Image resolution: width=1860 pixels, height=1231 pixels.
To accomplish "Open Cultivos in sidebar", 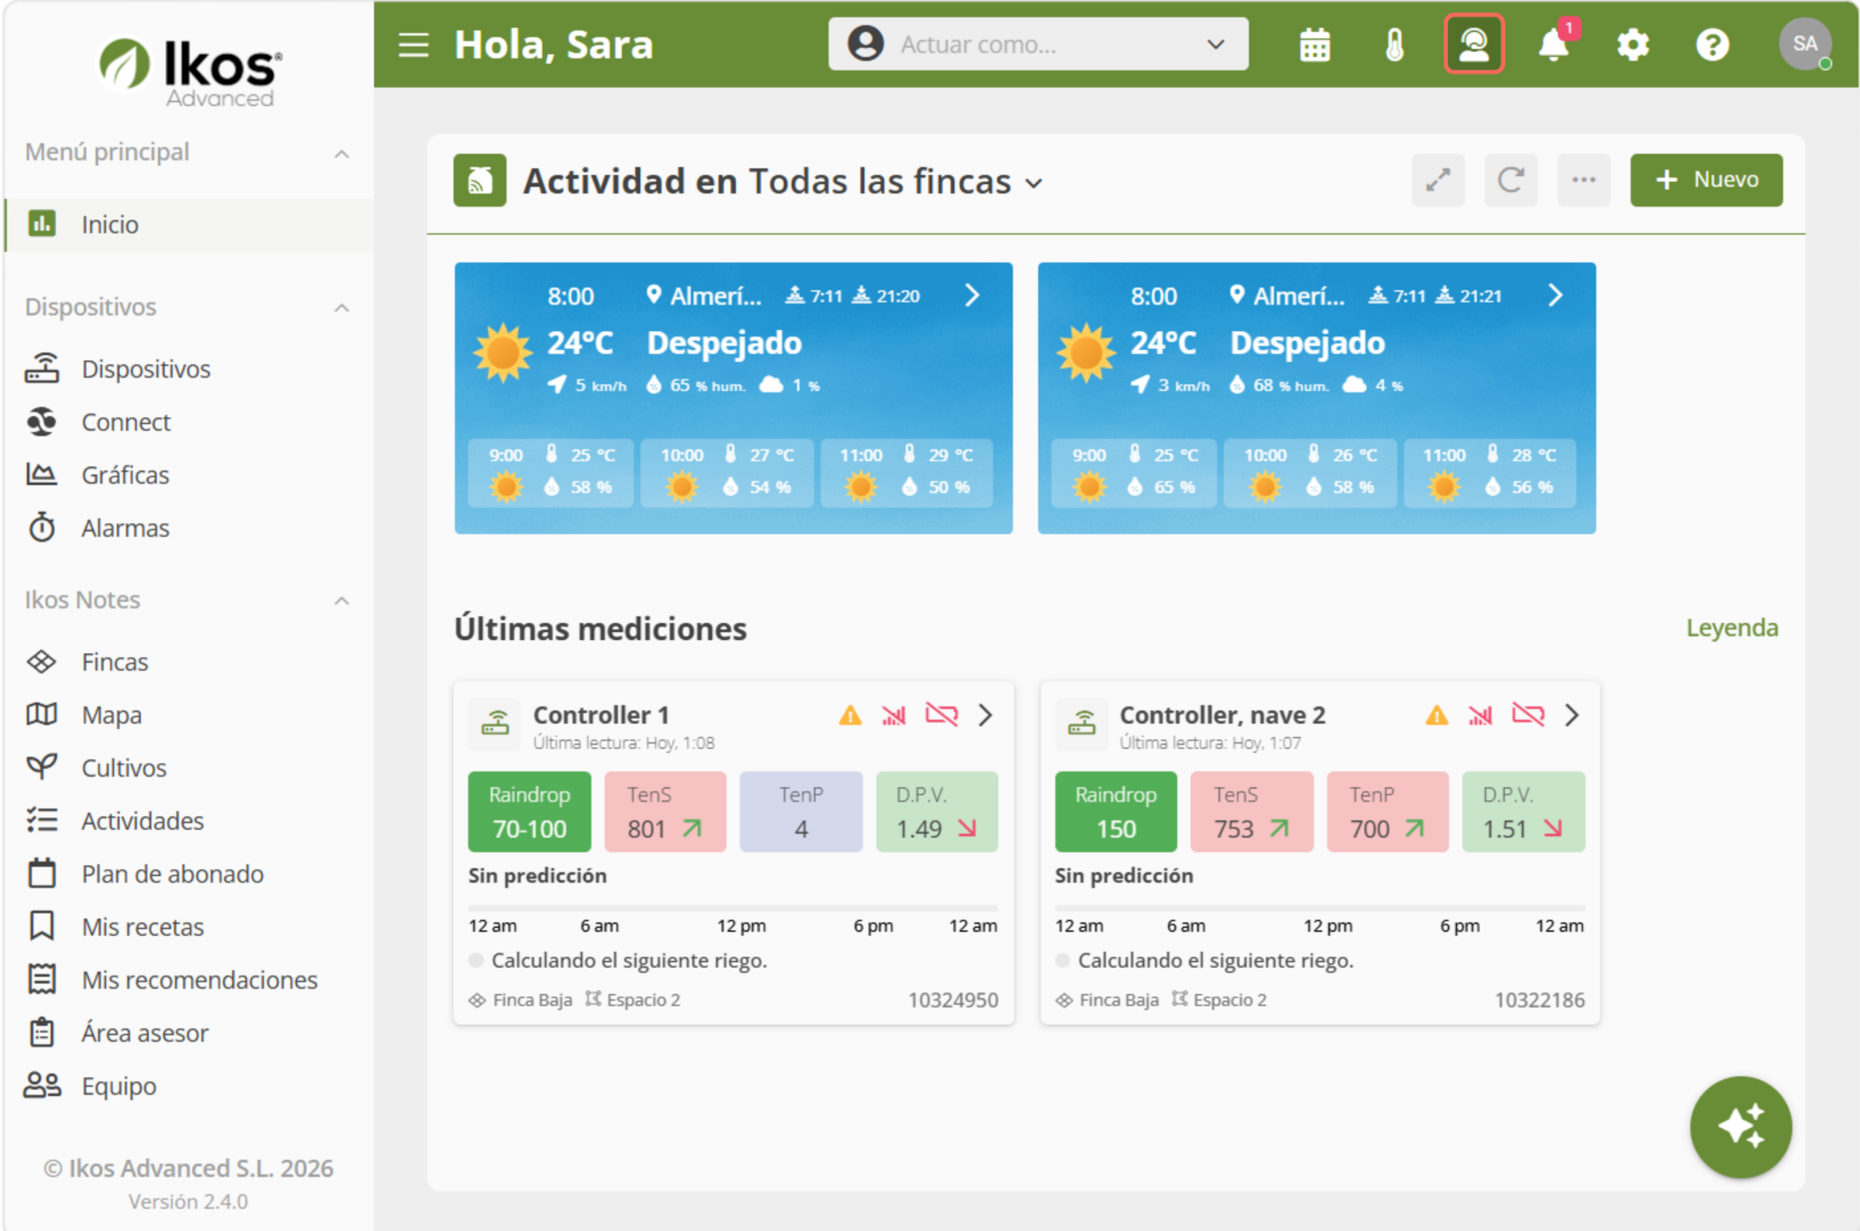I will pos(190,768).
